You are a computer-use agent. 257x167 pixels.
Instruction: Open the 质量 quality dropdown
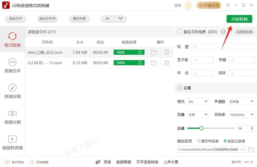coord(198,114)
